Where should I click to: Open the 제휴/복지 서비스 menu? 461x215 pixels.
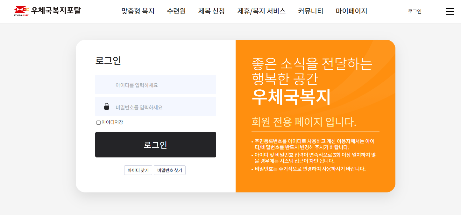[x=261, y=11]
